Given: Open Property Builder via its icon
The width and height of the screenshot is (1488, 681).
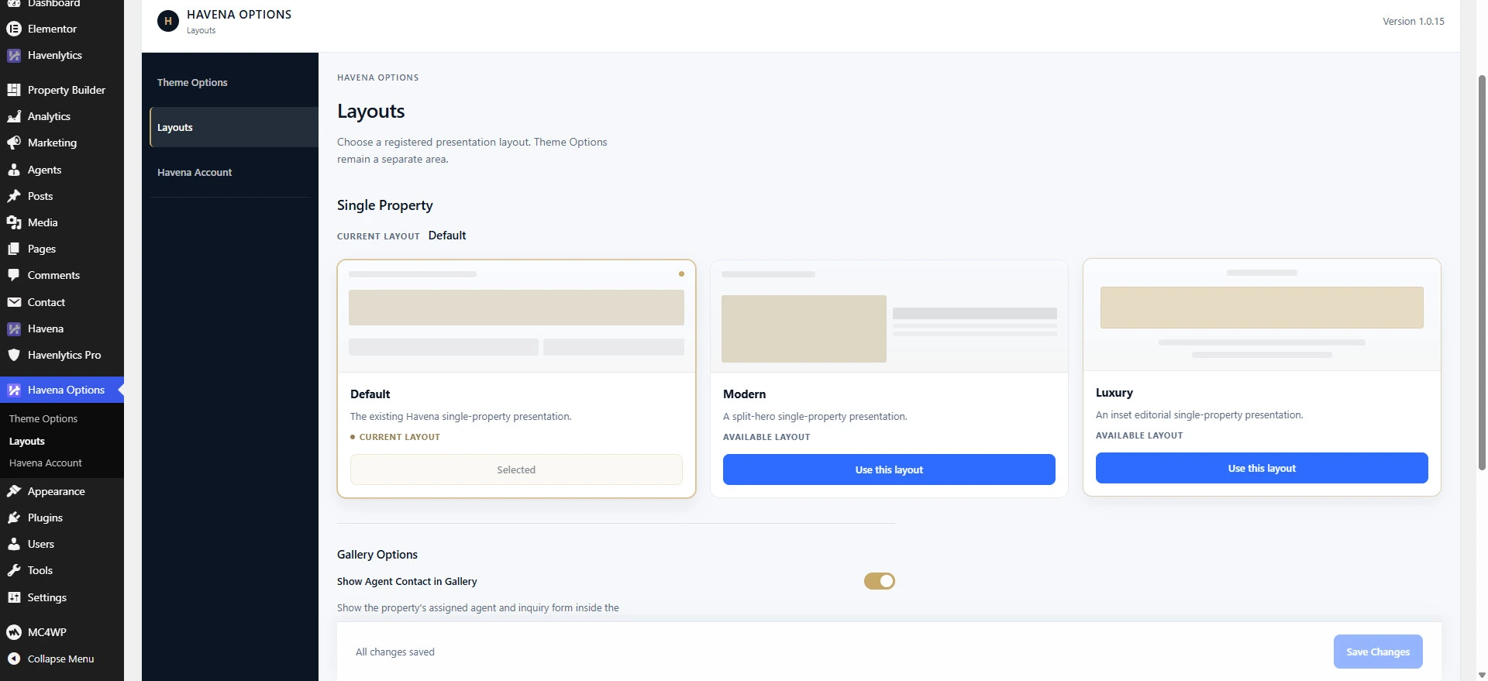Looking at the screenshot, I should pos(14,90).
